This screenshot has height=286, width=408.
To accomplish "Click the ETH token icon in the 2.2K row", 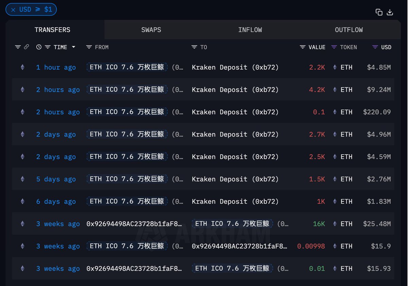I will pos(335,67).
